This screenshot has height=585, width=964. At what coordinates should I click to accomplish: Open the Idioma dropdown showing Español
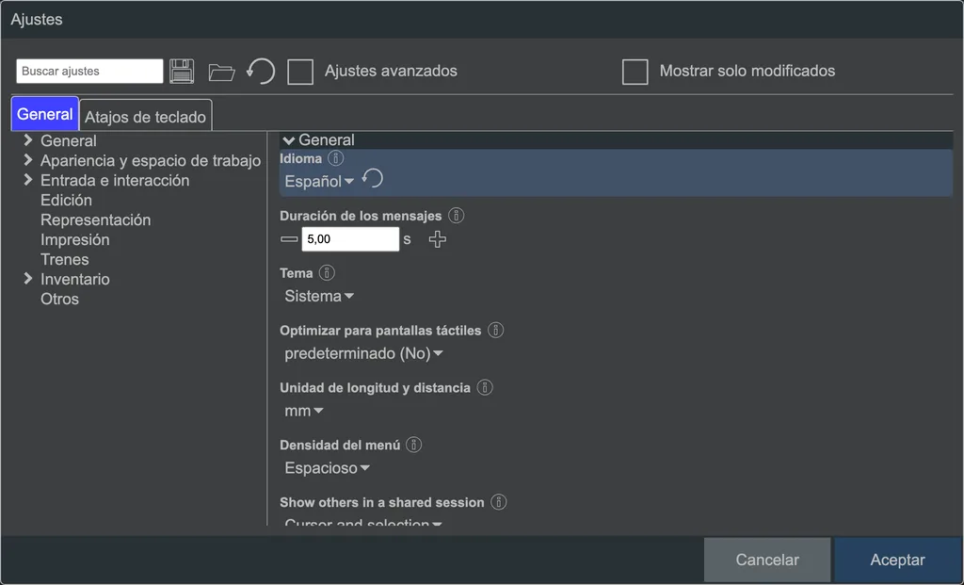pyautogui.click(x=319, y=182)
